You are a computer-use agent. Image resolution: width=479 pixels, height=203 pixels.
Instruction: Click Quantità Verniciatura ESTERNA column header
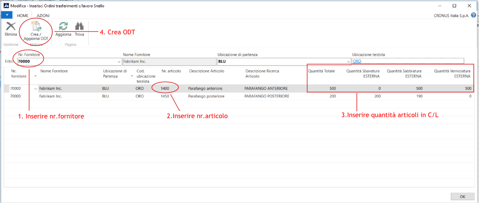(453, 74)
